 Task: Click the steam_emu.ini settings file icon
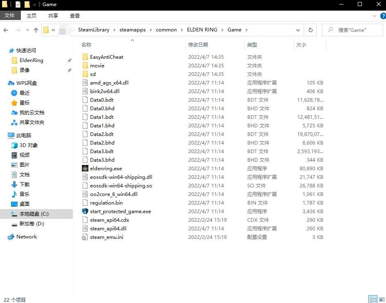(85, 237)
